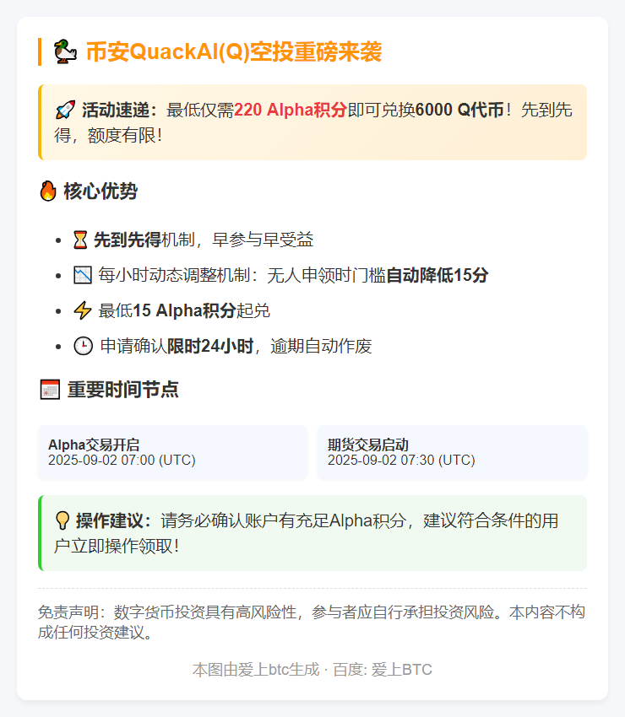Click the calendar icon next to 重要时间节点
Viewport: 625px width, 717px height.
[x=50, y=390]
